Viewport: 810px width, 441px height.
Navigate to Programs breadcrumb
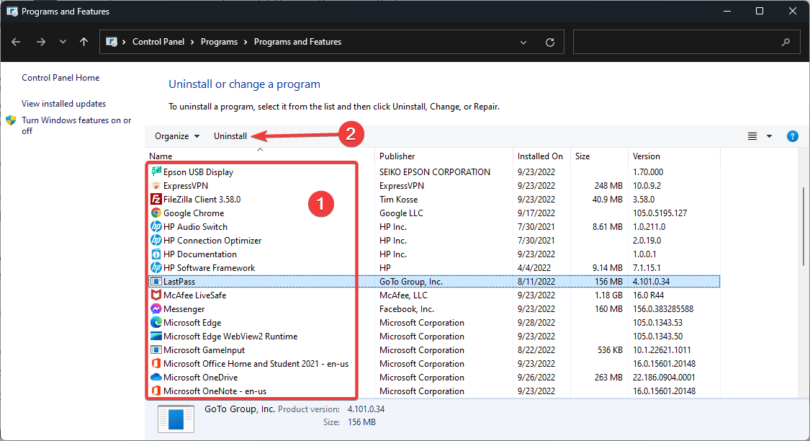pyautogui.click(x=219, y=42)
